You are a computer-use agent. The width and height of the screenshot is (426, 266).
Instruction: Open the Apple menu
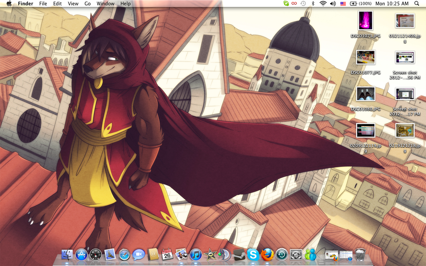(9, 3)
